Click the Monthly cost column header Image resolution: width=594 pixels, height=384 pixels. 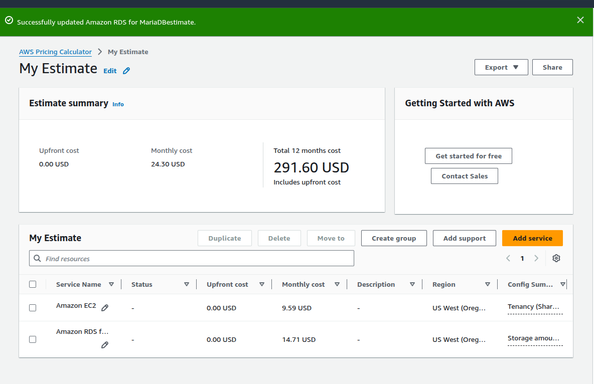(303, 284)
